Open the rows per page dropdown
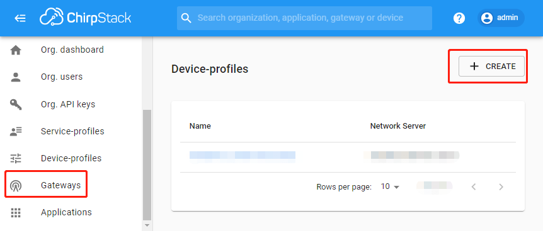Screen dimensions: 543x231 (390, 187)
